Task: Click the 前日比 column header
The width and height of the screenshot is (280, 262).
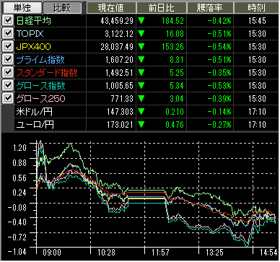Action: 162,8
